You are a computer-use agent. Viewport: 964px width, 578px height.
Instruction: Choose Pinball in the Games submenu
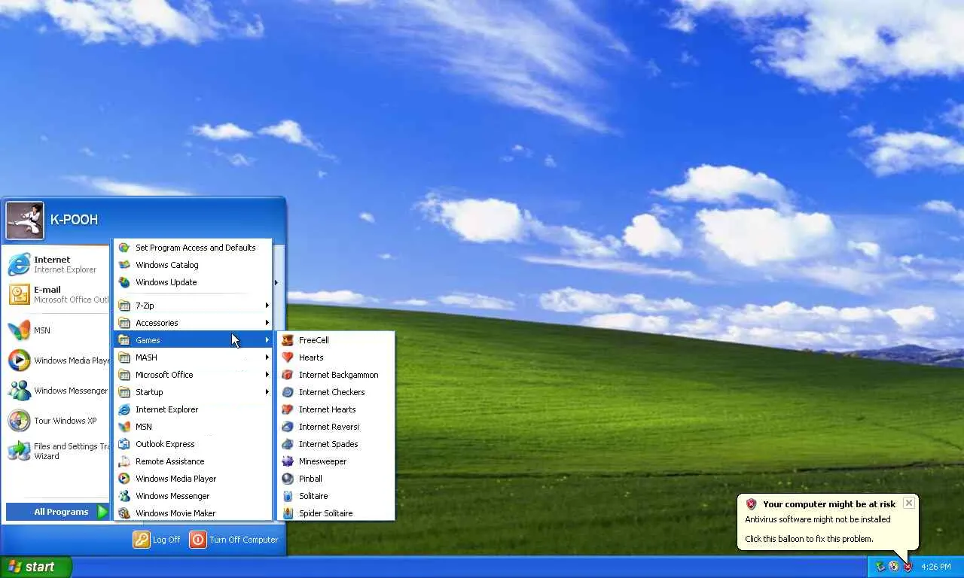click(337, 479)
